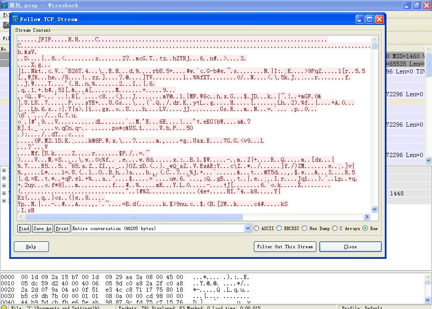Click the 1448 value in packet details

397,193
